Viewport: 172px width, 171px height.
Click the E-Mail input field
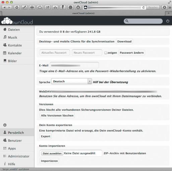pos(74,65)
